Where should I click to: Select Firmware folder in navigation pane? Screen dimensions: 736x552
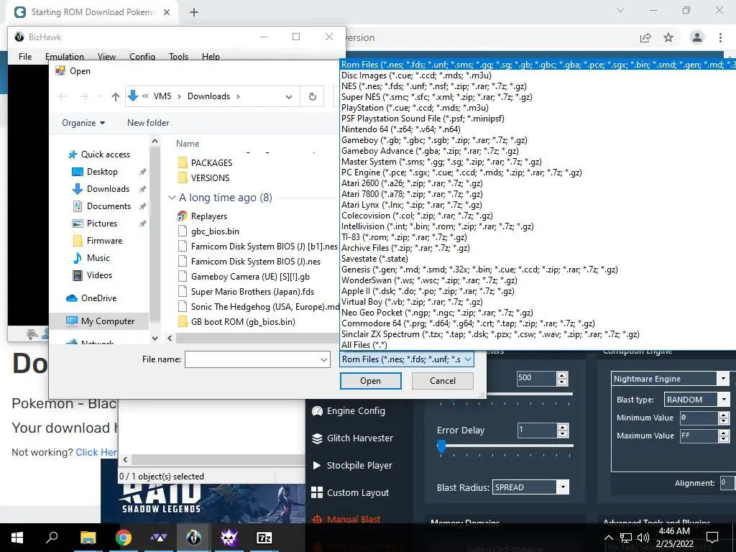104,241
